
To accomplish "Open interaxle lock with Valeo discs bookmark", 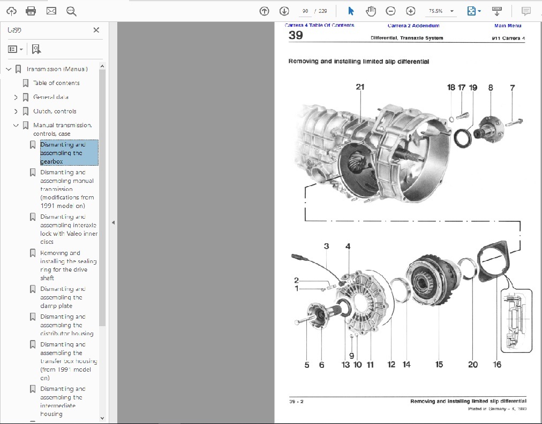I will click(x=69, y=229).
